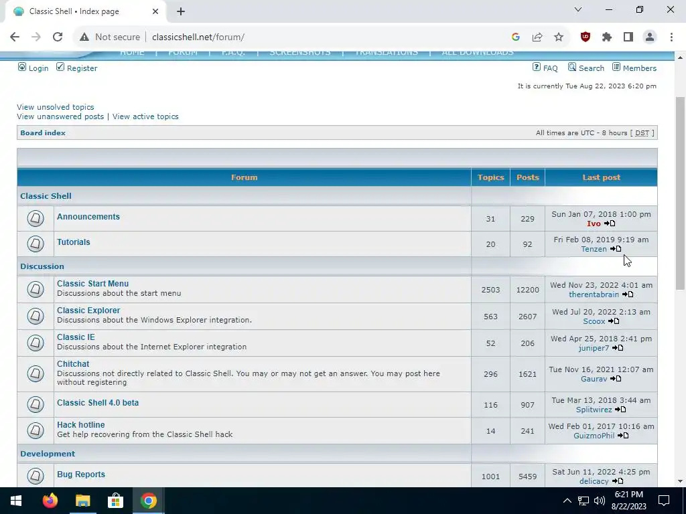View latest post icon next to Gaurav

[616, 379]
